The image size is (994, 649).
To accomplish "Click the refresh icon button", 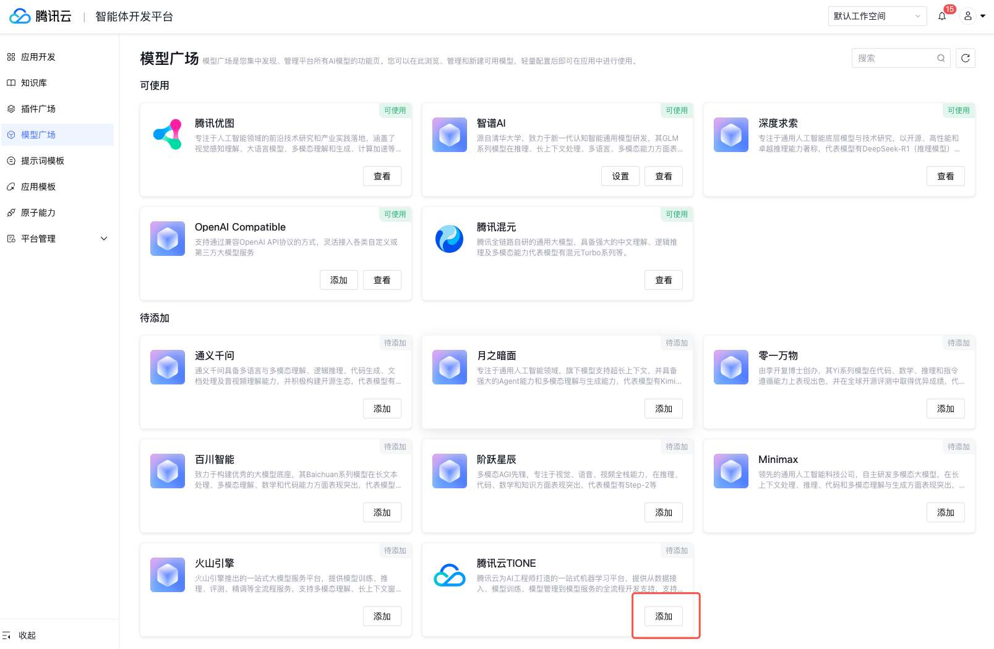I will [966, 58].
